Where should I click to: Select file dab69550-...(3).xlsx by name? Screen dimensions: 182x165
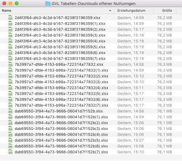pos(61,128)
